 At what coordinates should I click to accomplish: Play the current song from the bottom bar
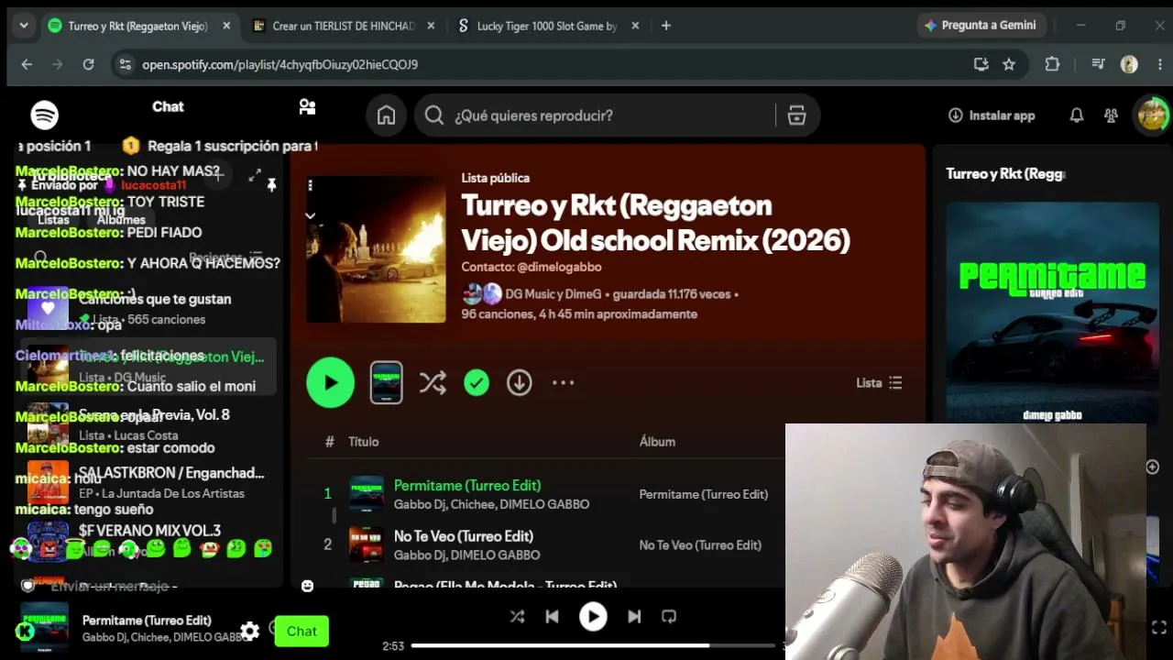pyautogui.click(x=593, y=617)
